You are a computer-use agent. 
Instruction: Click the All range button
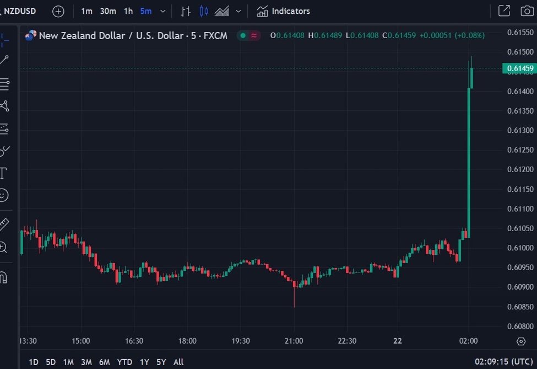click(178, 362)
